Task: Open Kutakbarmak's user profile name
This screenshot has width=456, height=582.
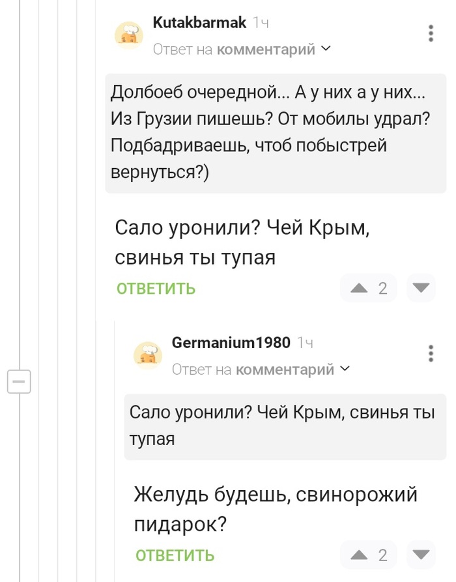Action: click(x=199, y=23)
